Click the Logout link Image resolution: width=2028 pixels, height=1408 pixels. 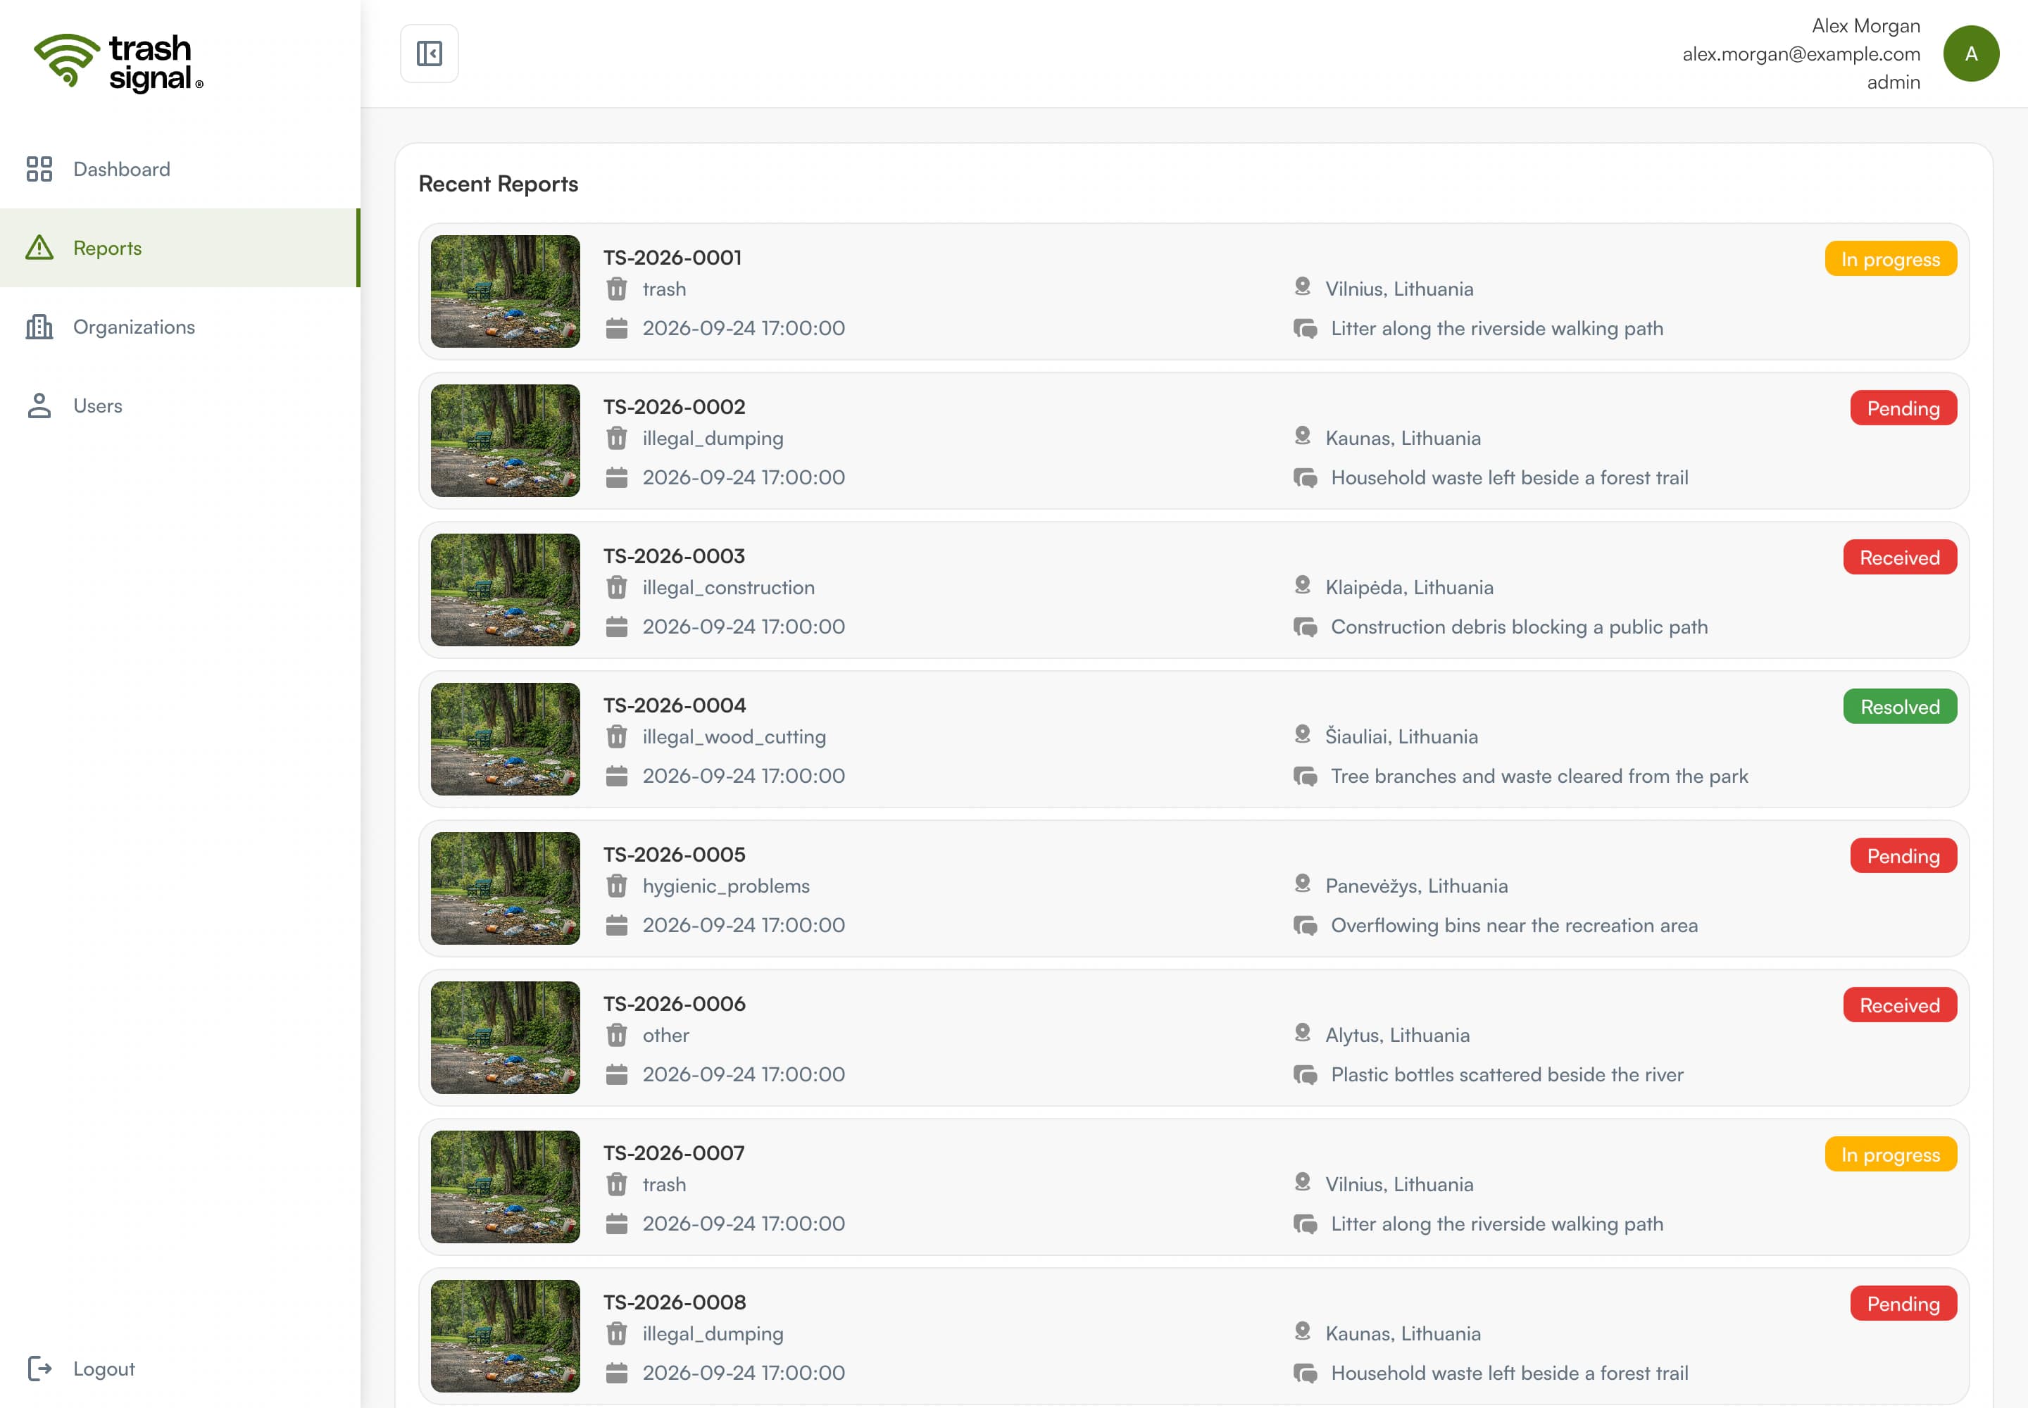[104, 1369]
